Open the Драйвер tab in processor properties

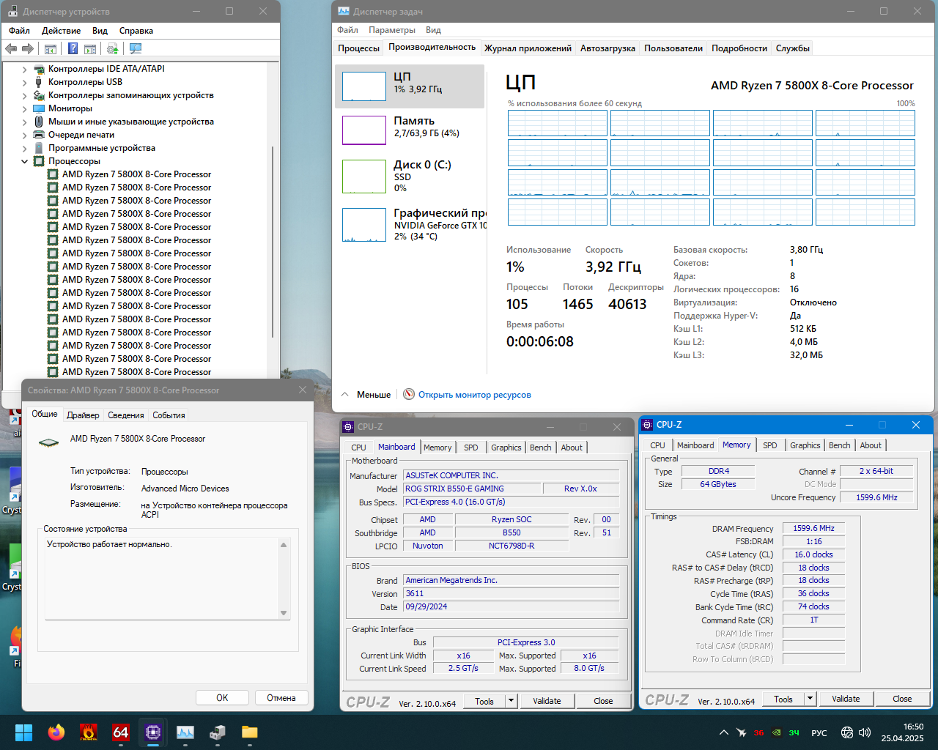(83, 415)
